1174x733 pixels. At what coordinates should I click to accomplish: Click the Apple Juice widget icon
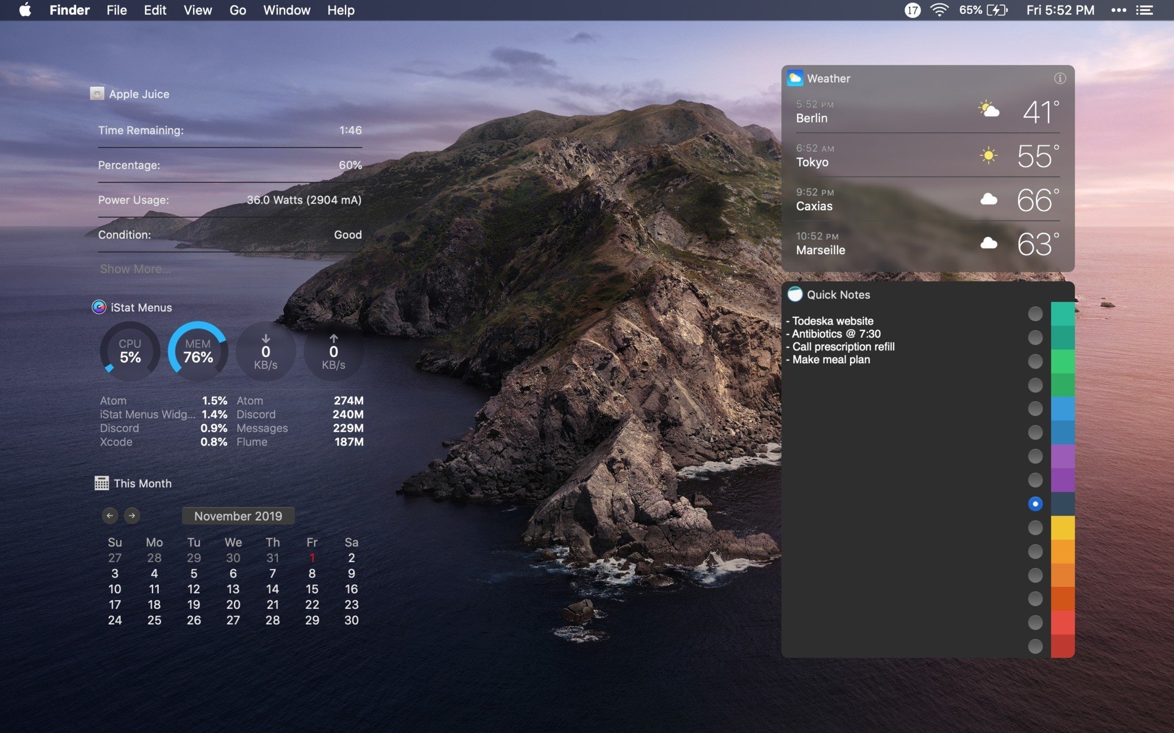97,93
